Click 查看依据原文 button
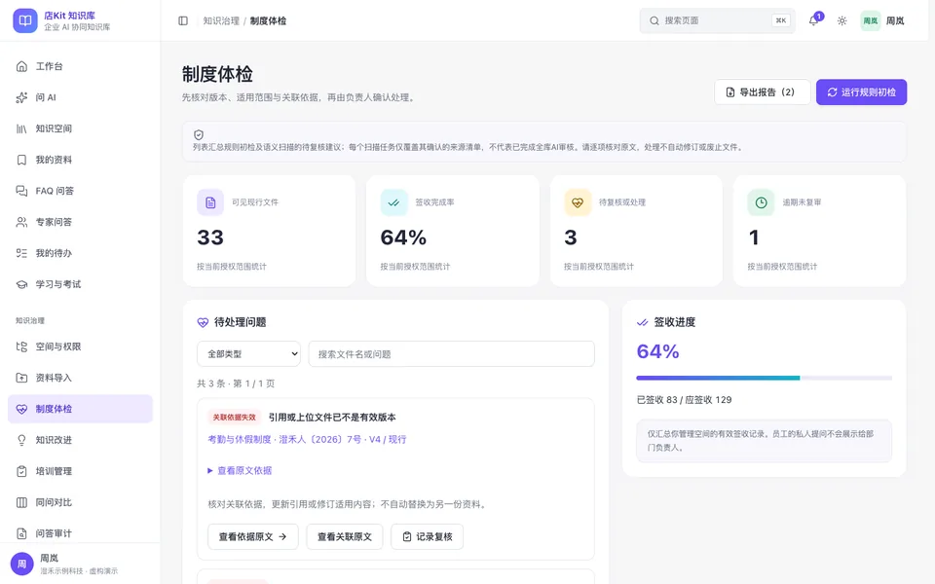 pos(253,537)
